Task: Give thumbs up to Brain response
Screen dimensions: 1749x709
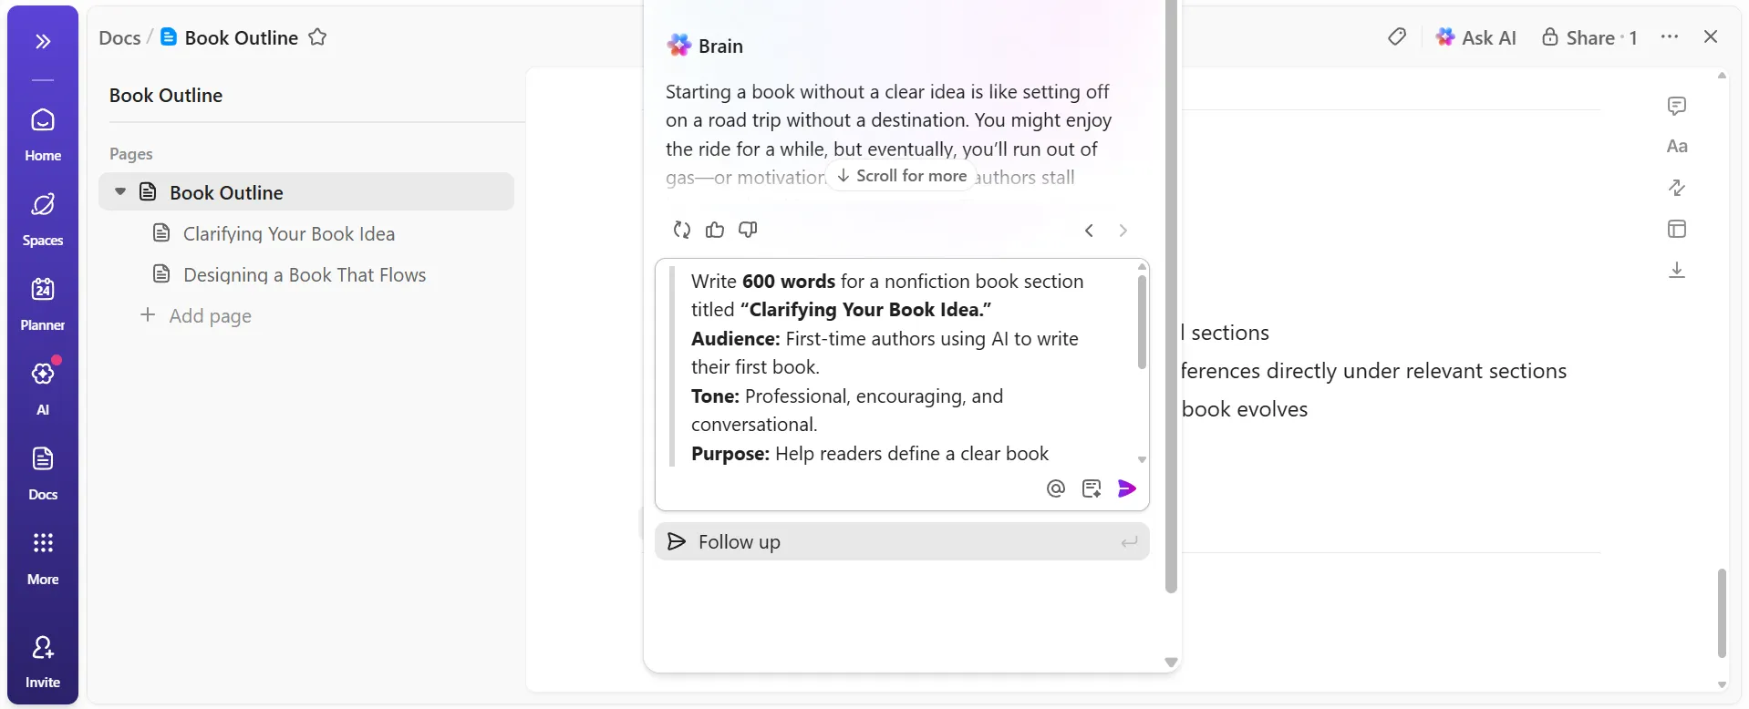Action: tap(715, 230)
